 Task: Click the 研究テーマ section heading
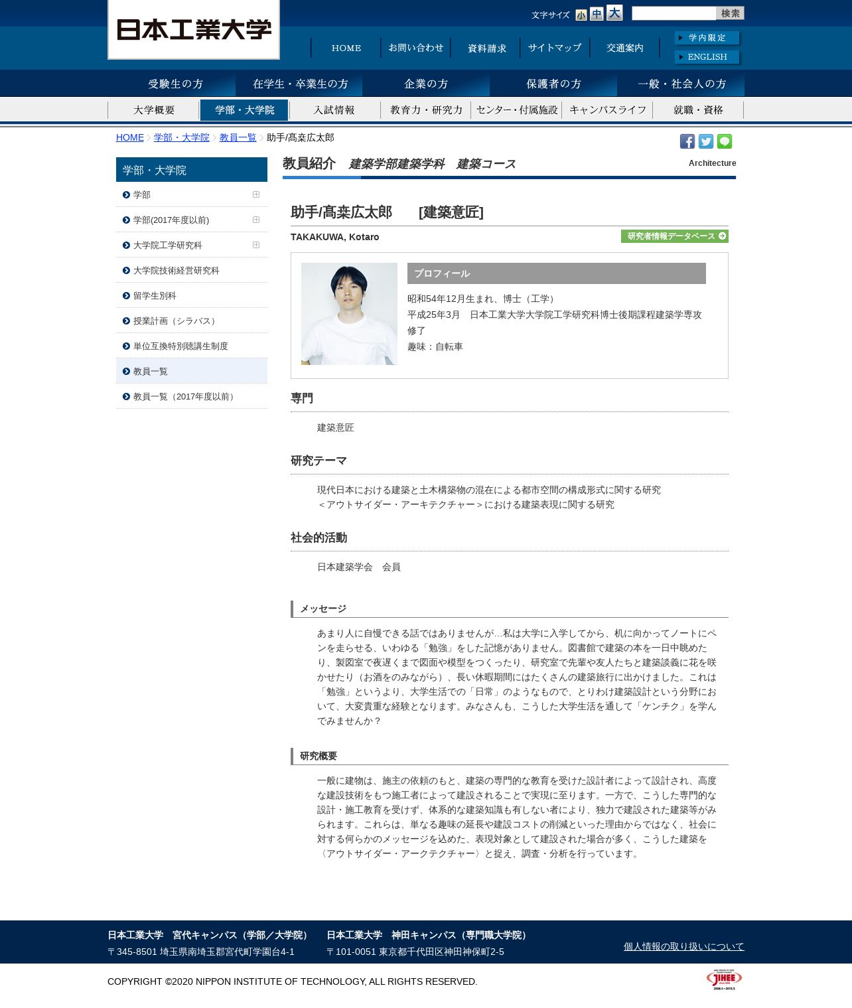(319, 461)
